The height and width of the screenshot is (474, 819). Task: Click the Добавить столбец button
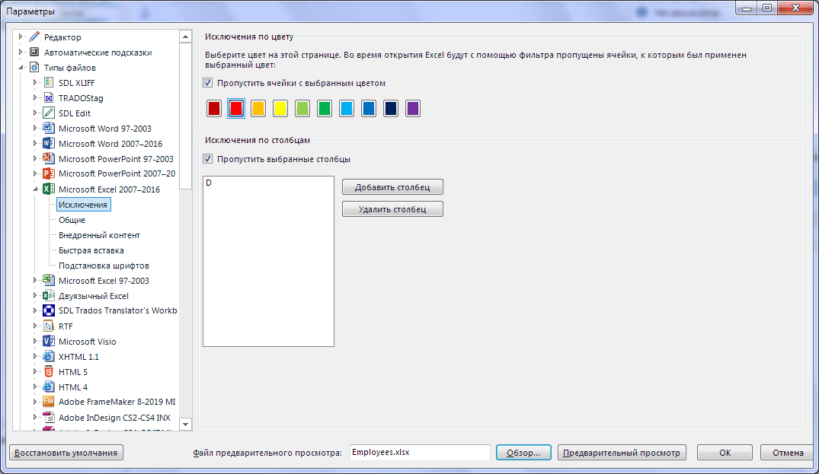click(392, 187)
